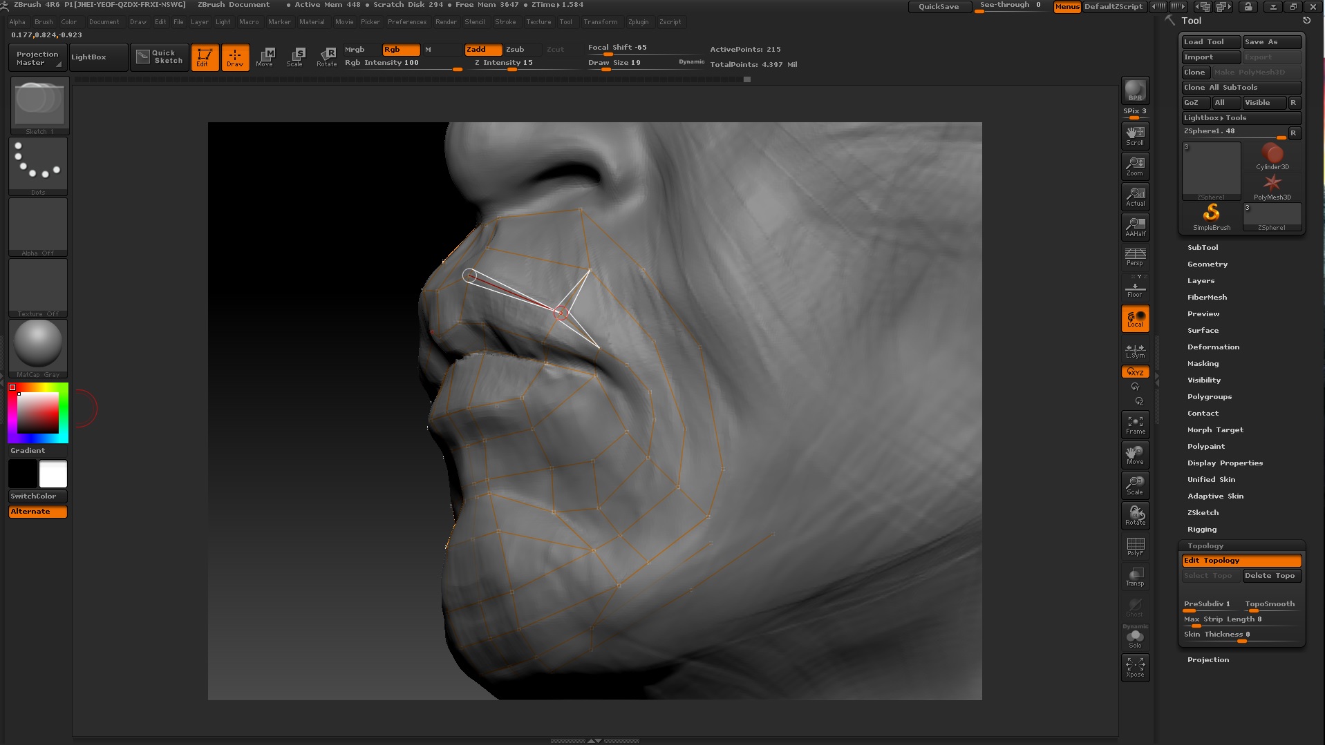
Task: Activate Edit mode button
Action: click(x=205, y=57)
